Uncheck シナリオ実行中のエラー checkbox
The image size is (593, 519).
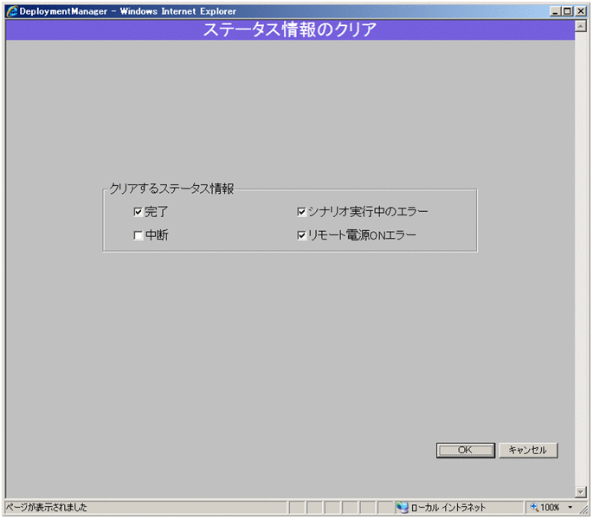tap(301, 212)
